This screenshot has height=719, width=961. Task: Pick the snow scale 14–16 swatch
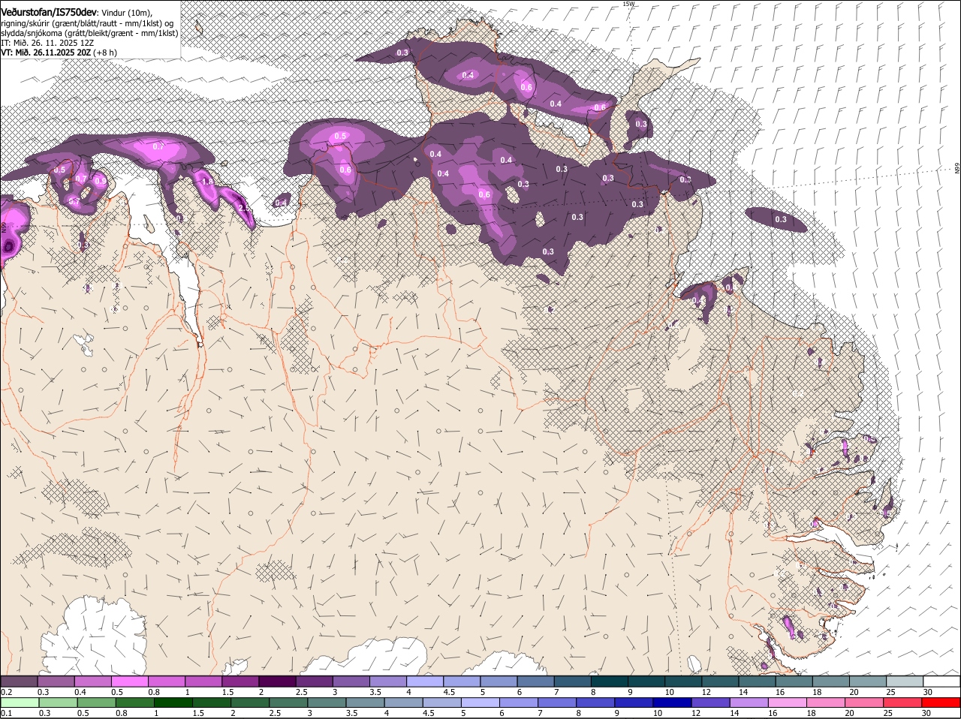757,681
